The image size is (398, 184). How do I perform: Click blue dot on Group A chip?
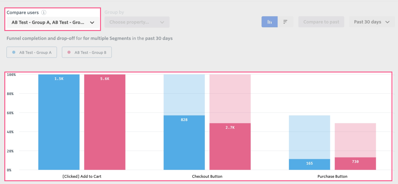14,52
